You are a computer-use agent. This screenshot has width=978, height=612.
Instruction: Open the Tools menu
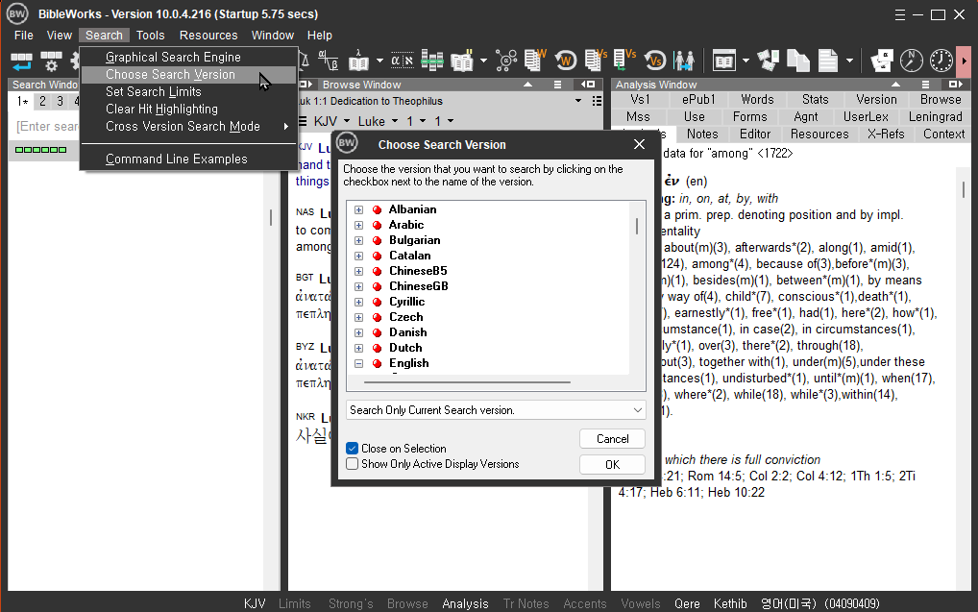pos(150,35)
